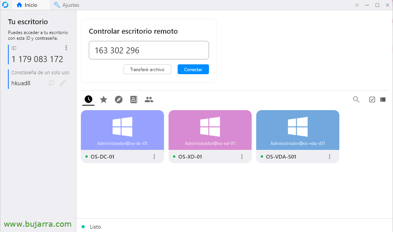Toggle peer selection mode checkbox icon

372,100
